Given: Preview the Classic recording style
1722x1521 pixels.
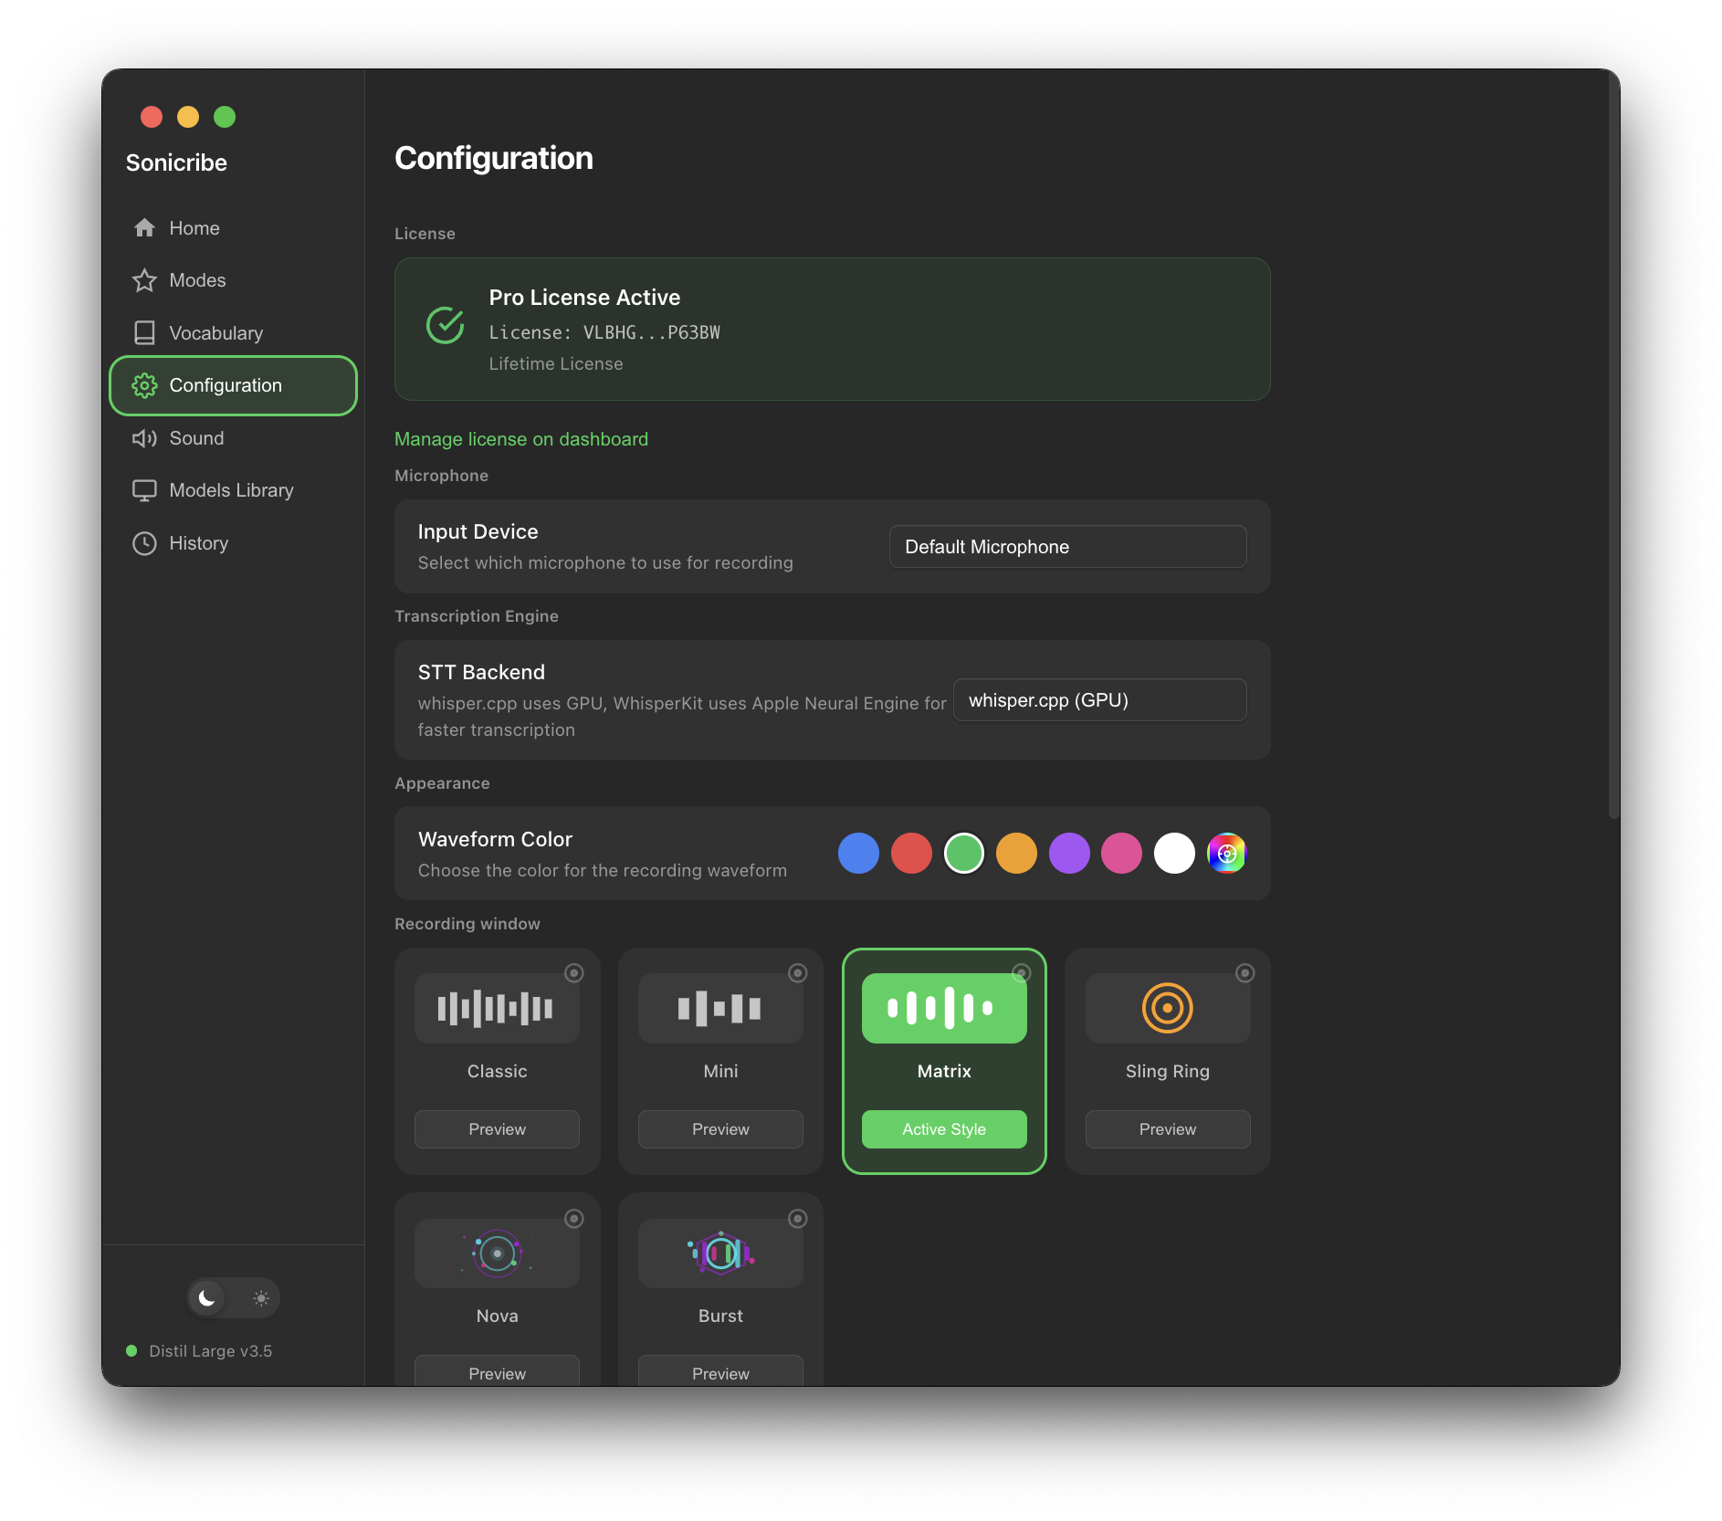Looking at the screenshot, I should (497, 1129).
